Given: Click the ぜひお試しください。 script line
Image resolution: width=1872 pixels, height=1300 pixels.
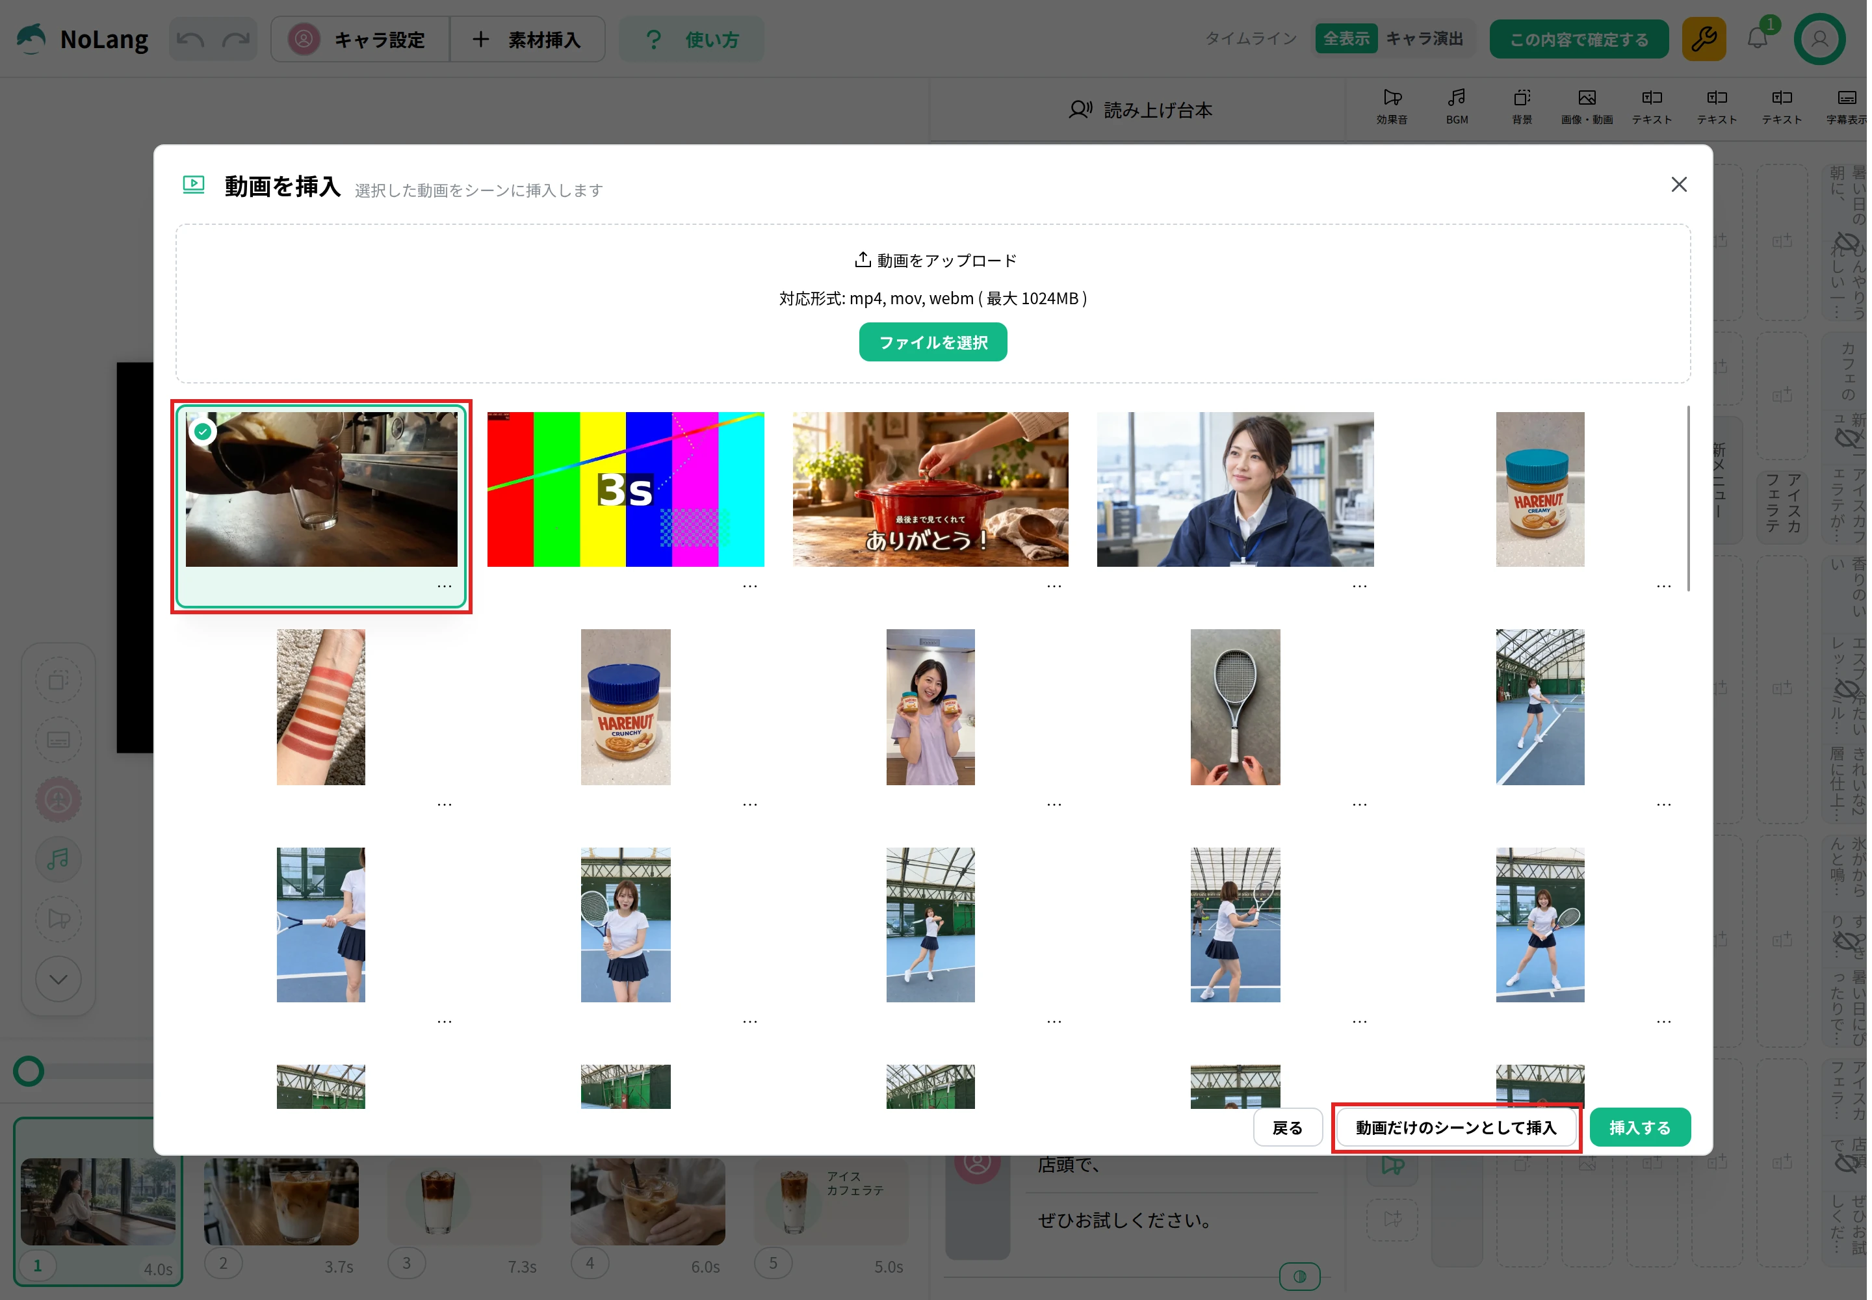Looking at the screenshot, I should click(1124, 1220).
